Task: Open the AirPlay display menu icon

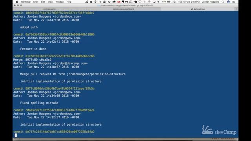Action: click(154, 2)
